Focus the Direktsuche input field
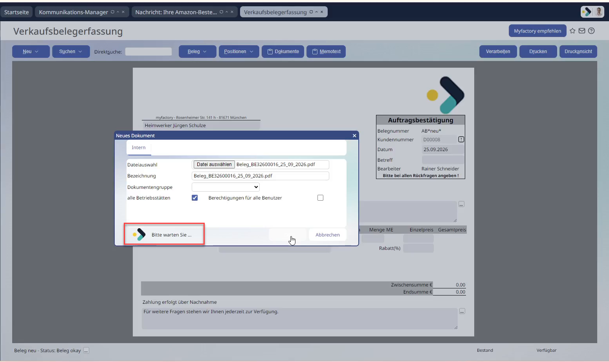Viewport: 609px width, 362px height. [149, 52]
